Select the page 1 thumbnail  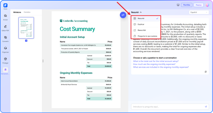click(x=26, y=28)
